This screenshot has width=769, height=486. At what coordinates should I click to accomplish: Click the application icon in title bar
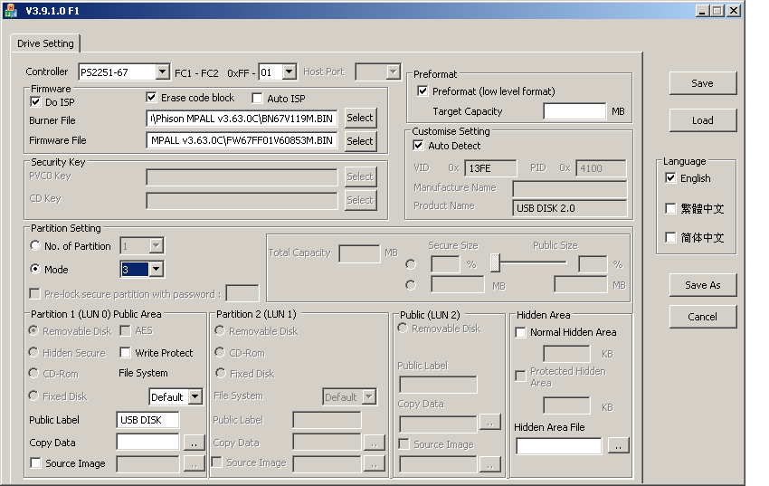click(11, 10)
